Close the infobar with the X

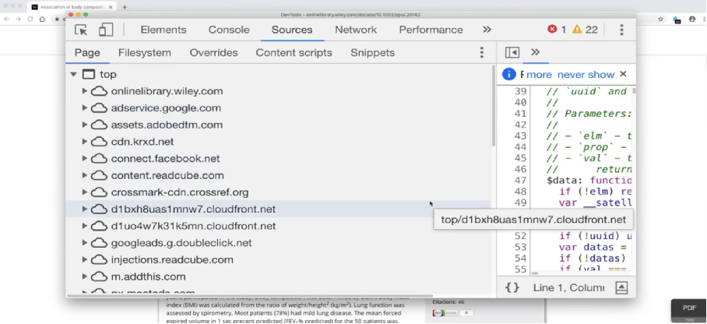pos(623,74)
